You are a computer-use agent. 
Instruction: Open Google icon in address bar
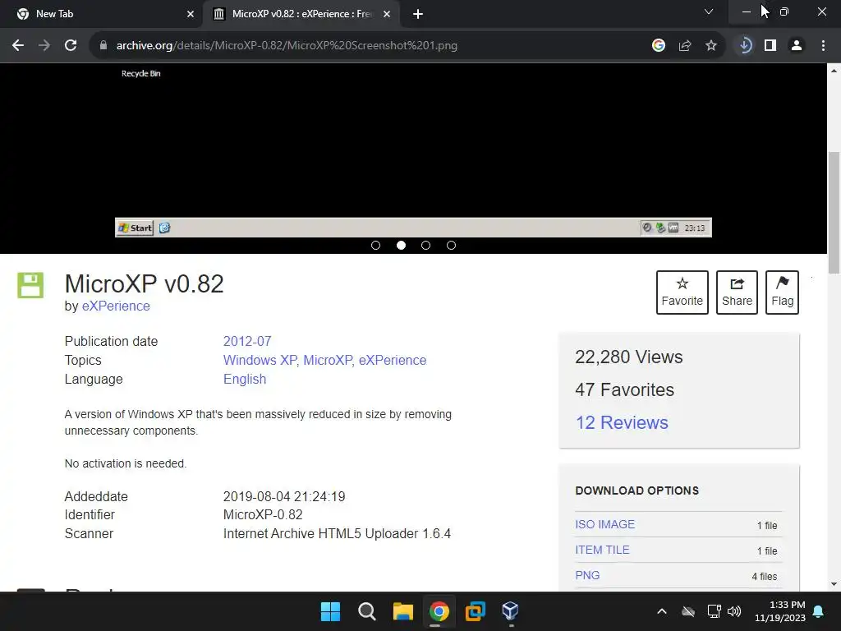(658, 46)
